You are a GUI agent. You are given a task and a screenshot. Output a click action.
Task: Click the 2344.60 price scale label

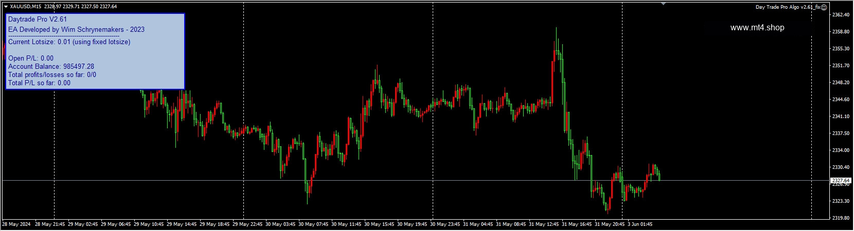[x=841, y=100]
